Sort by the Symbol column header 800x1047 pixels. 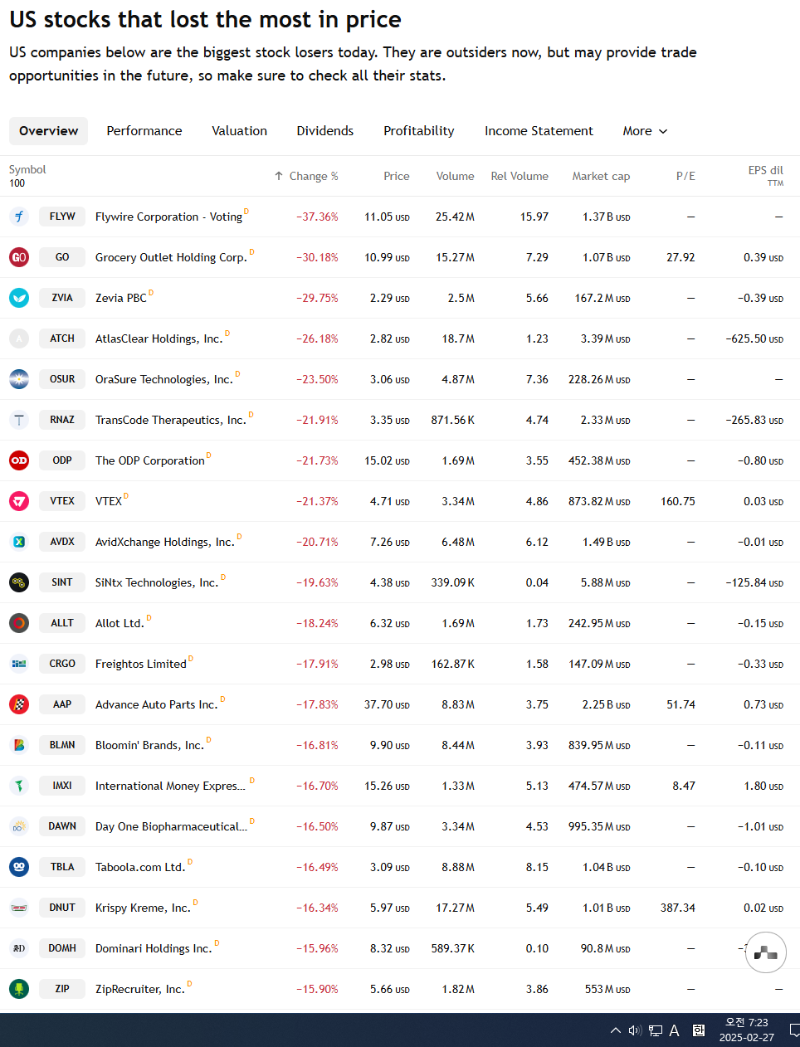click(x=27, y=169)
